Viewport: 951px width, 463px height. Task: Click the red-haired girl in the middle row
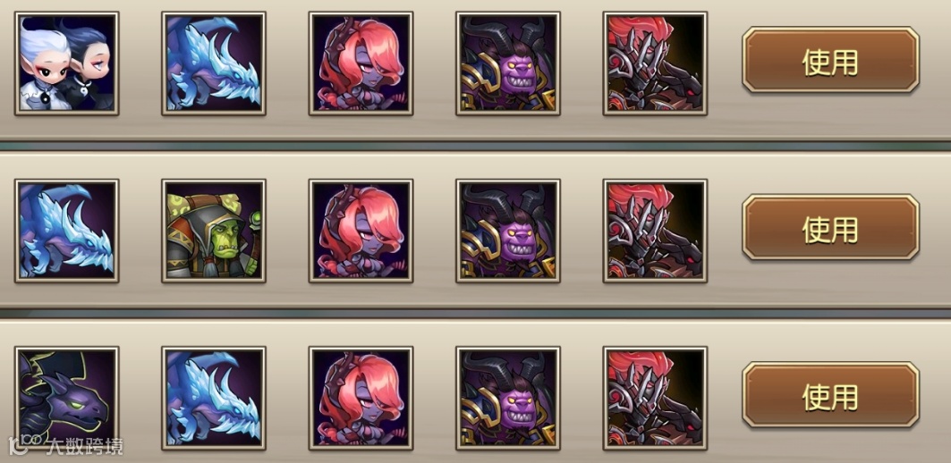[x=361, y=231]
